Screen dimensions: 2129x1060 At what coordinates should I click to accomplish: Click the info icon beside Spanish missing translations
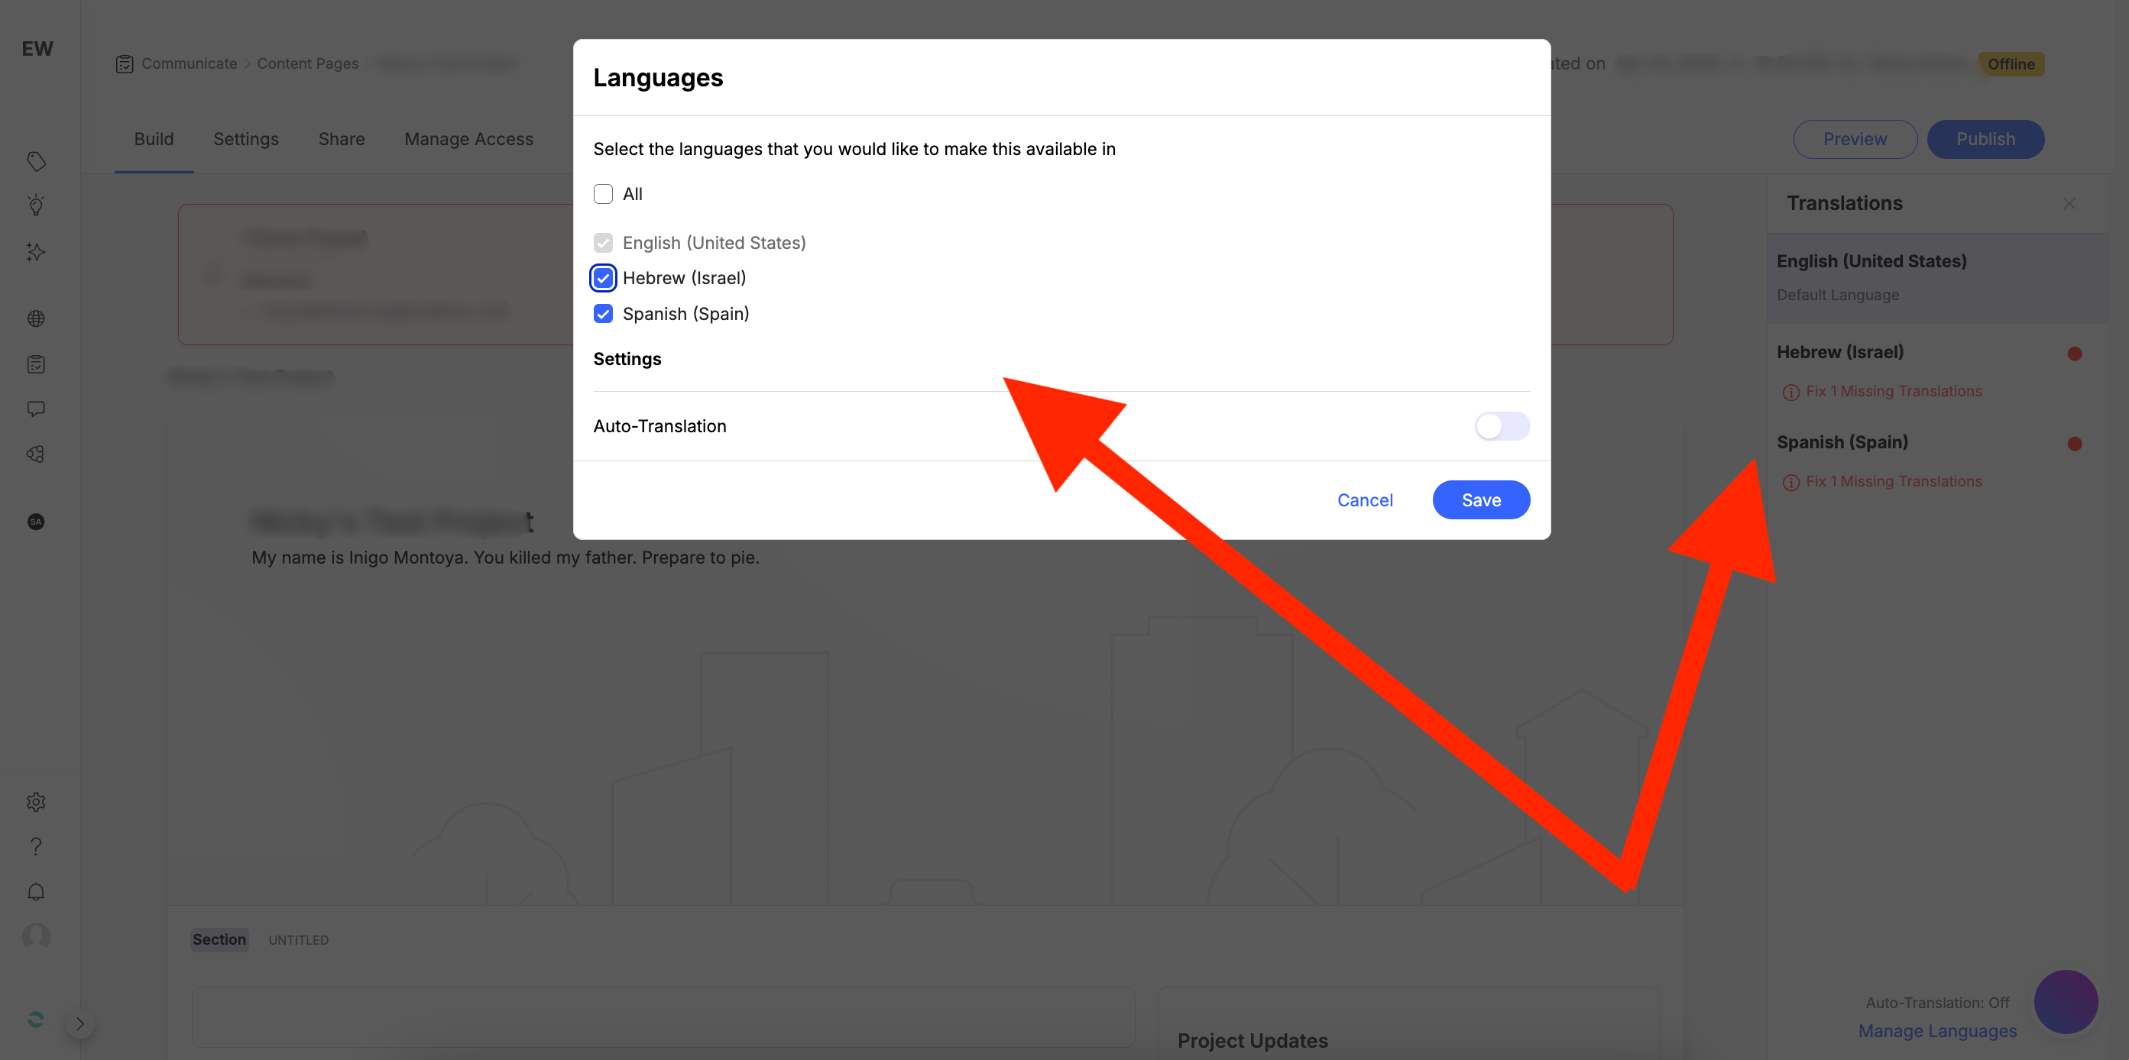coord(1791,483)
